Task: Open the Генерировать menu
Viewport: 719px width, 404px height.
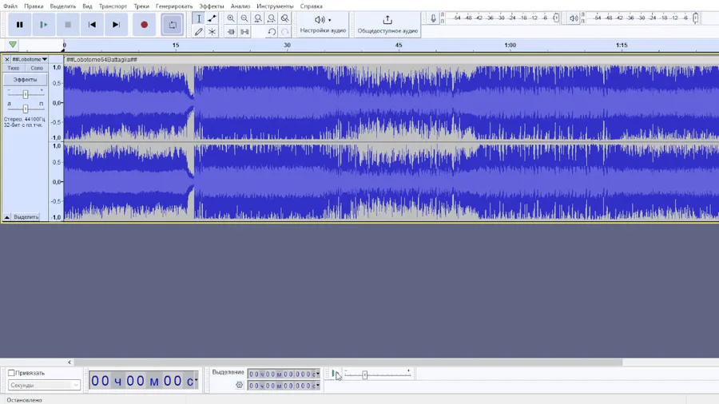Action: (x=174, y=6)
